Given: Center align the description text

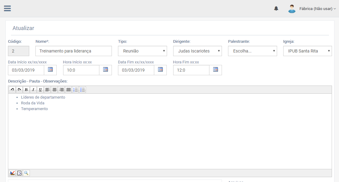Looking at the screenshot, I should pos(54,89).
